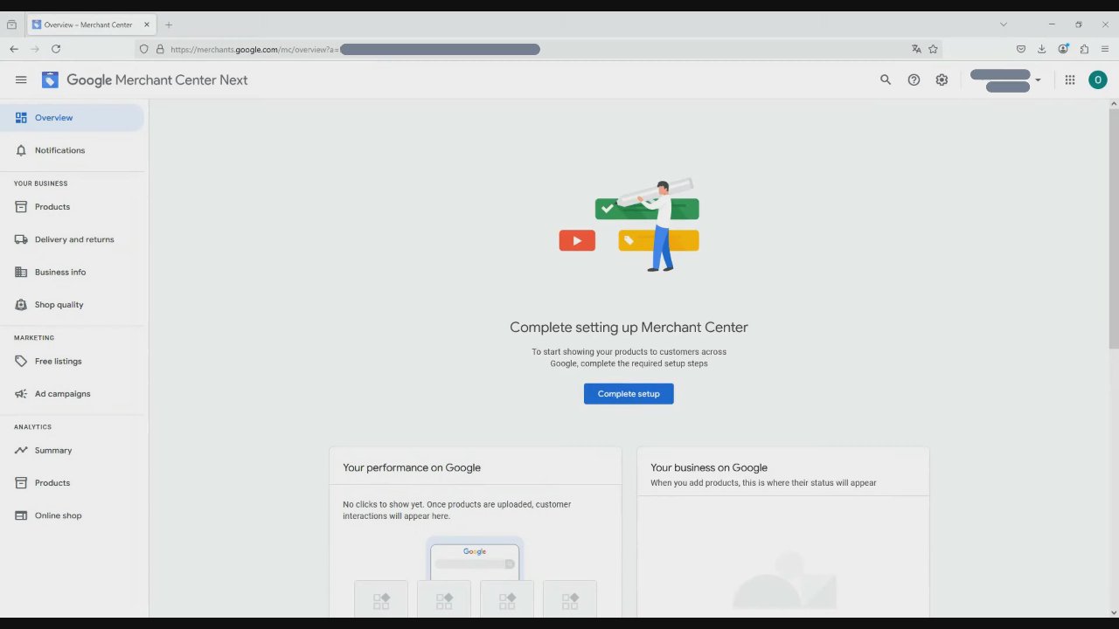Click the Google Merchant Center logo icon
The width and height of the screenshot is (1119, 629).
pyautogui.click(x=50, y=79)
